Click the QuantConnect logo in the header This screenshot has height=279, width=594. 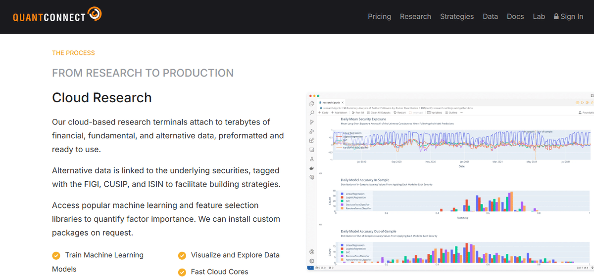point(57,15)
